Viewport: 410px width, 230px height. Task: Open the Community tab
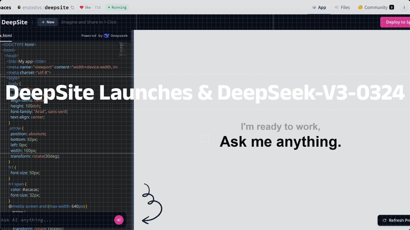[376, 8]
